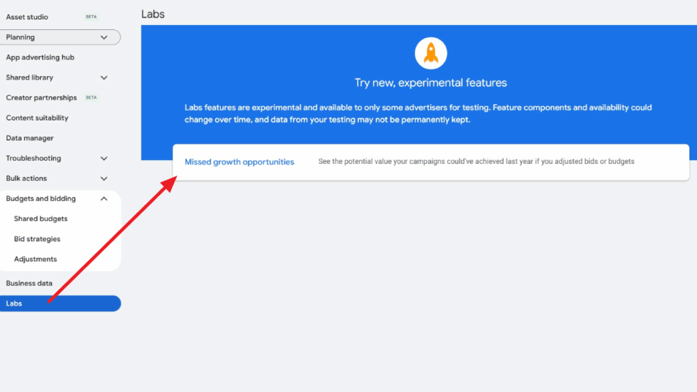Open Missed growth opportunities
The height and width of the screenshot is (392, 697).
tap(239, 162)
